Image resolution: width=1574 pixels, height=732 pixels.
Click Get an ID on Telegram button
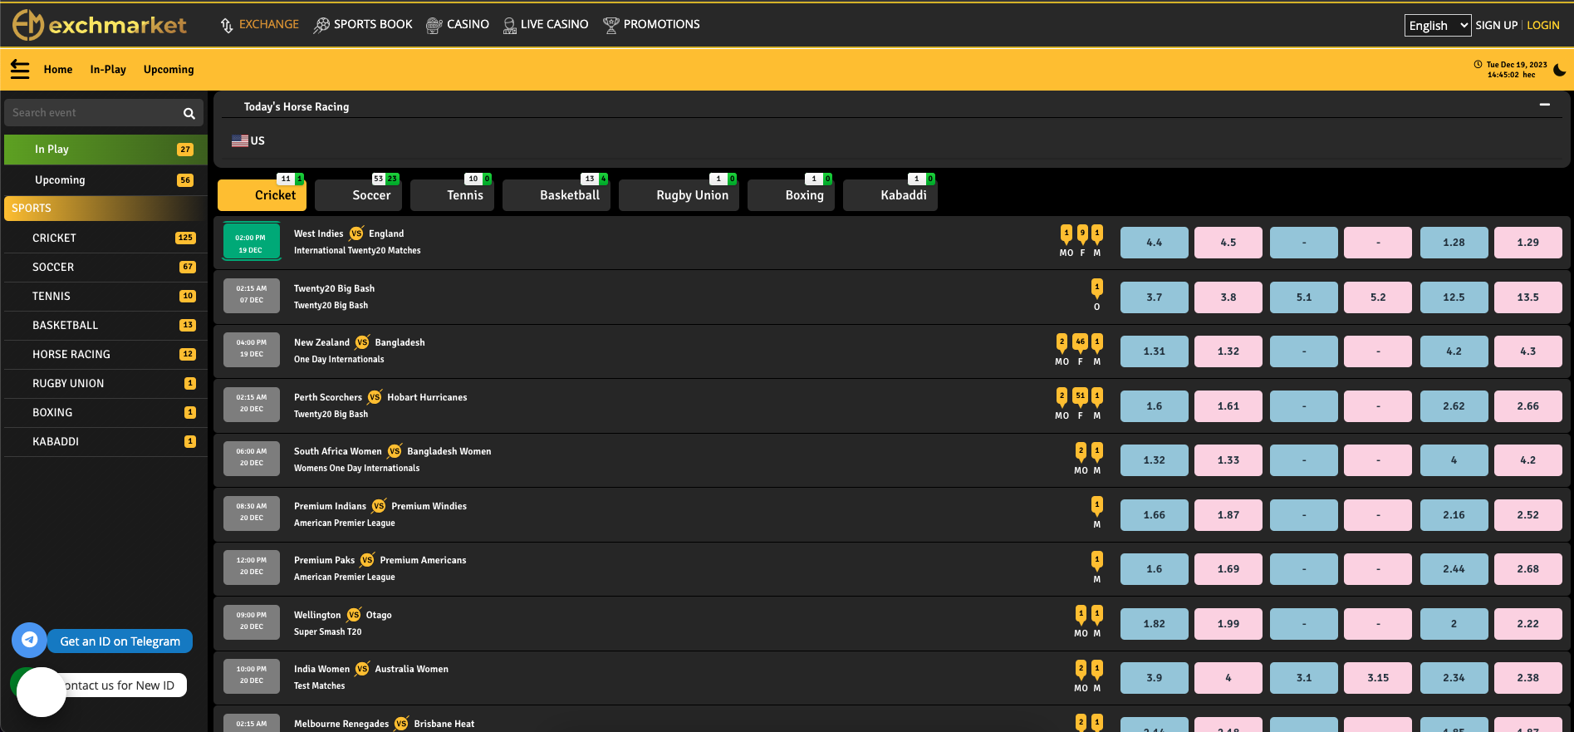[120, 641]
